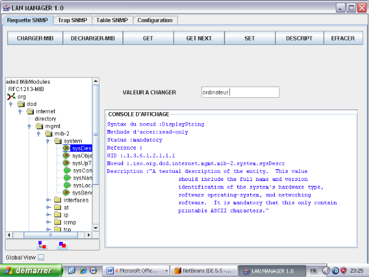Select the sysObjectID node icon in tree
This screenshot has width=369, height=277.
coord(67,156)
